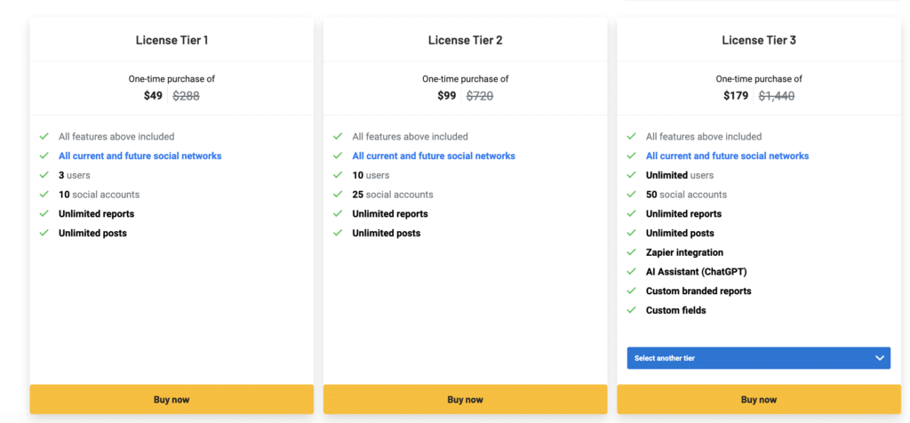The width and height of the screenshot is (910, 423).
Task: Click the $179 price in Tier 3
Action: point(736,96)
